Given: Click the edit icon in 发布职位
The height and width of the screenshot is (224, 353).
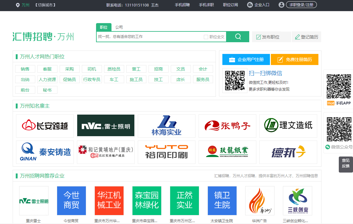Looking at the screenshot, I should point(259,37).
